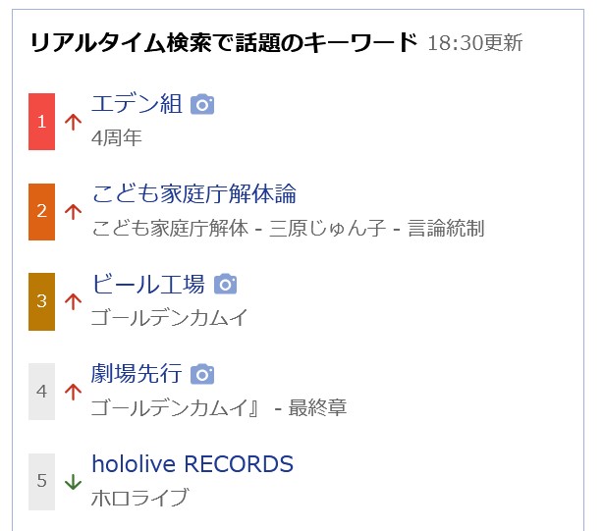Open the camera icon beside エデン組

tap(202, 104)
